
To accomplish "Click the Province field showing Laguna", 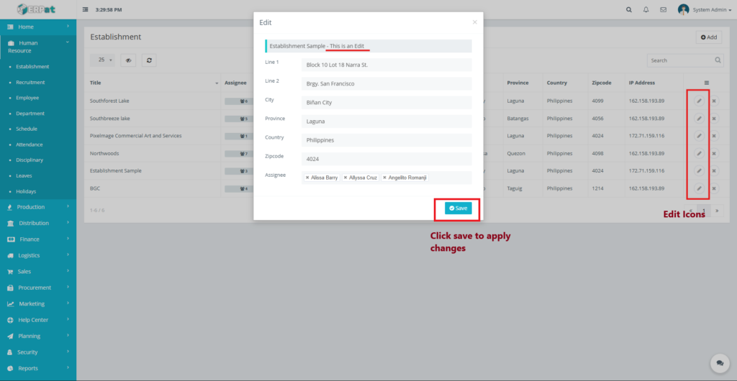I will pos(386,121).
